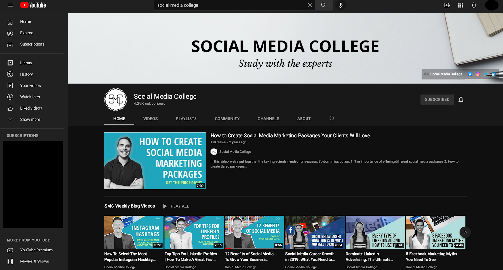The height and width of the screenshot is (270, 503).
Task: Open the top notifications bell
Action: coord(474,5)
